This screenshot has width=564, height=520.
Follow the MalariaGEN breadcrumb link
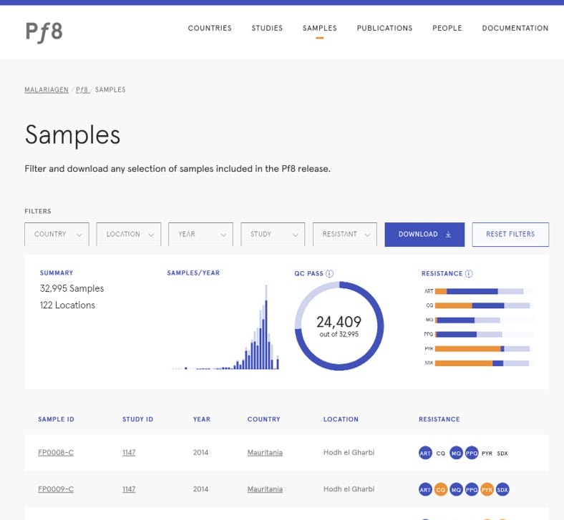tap(47, 89)
